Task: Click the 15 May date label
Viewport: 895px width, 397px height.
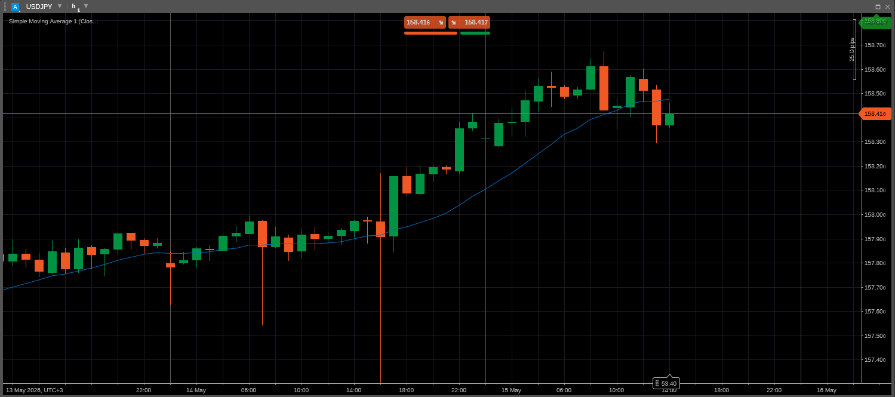Action: (511, 390)
